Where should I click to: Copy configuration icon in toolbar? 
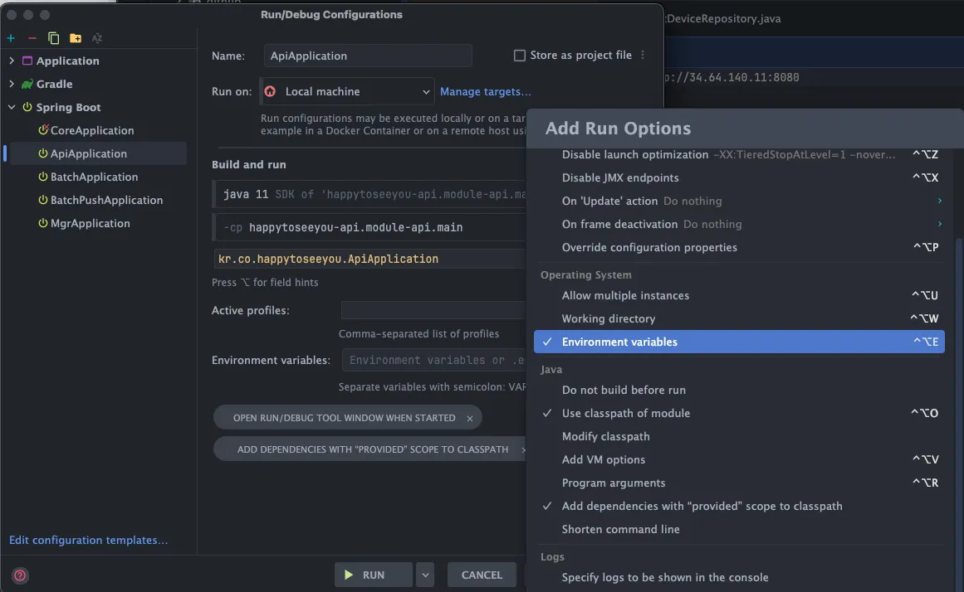coord(53,38)
